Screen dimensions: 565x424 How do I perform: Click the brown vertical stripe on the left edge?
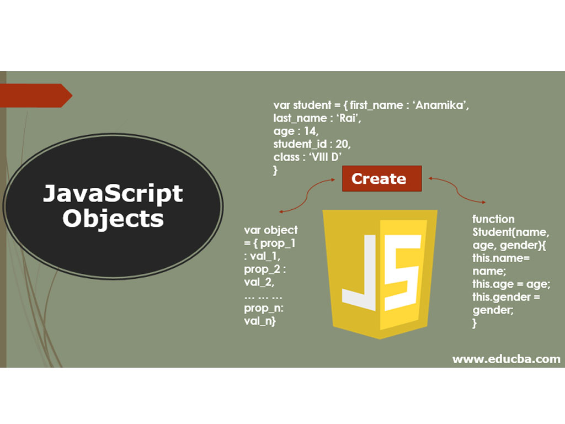3,221
